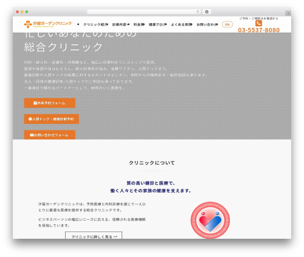Image resolution: width=304 pixels, height=257 pixels.
Task: Click the browser extension icon beside address bar
Action: tap(207, 12)
